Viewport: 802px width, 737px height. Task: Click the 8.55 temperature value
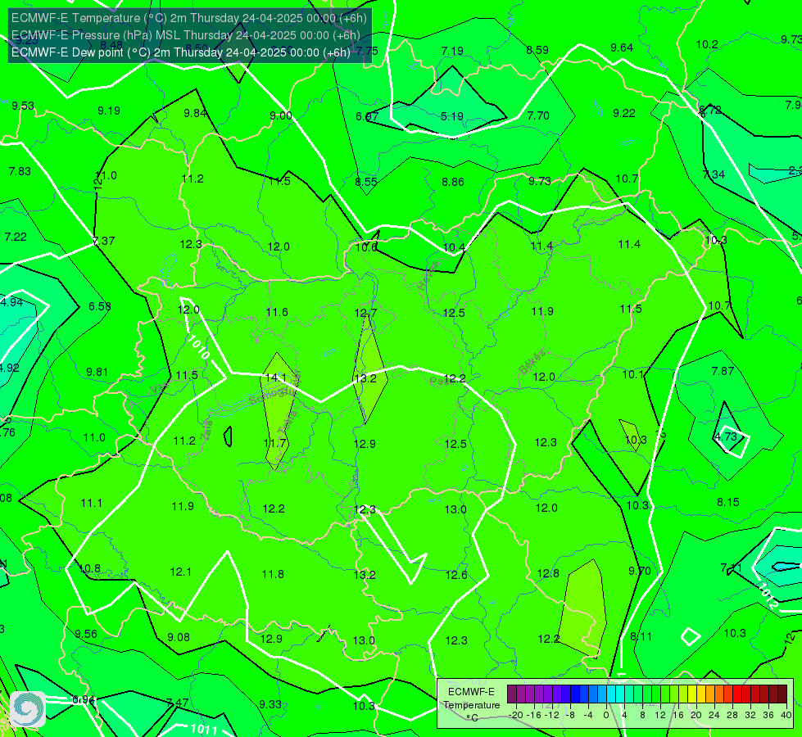click(366, 182)
